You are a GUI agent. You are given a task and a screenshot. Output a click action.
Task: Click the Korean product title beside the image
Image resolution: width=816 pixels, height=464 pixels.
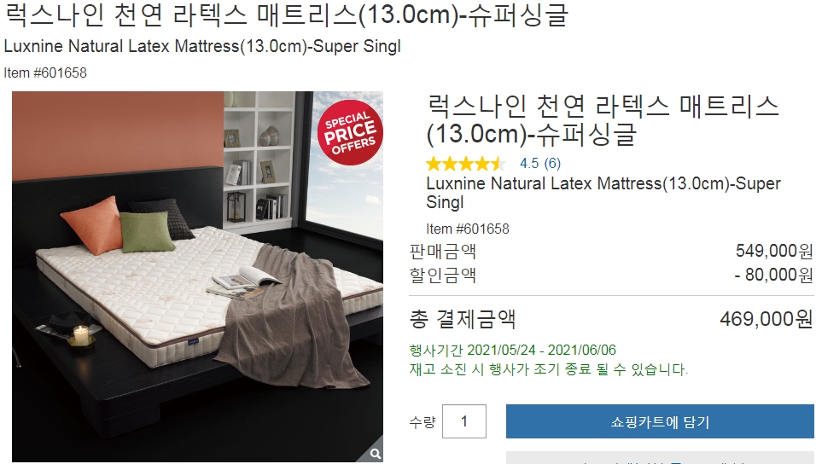[x=603, y=119]
